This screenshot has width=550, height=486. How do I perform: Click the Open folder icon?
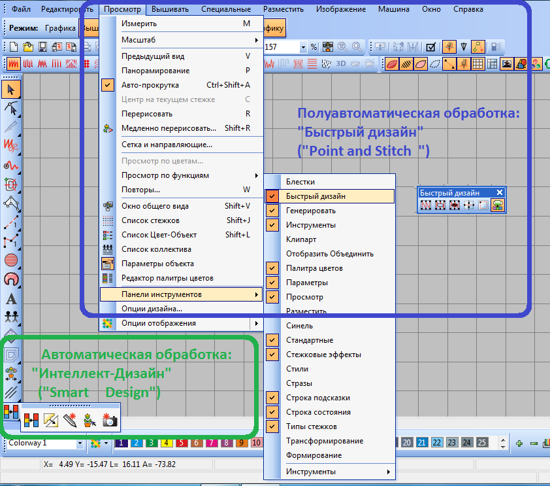pyautogui.click(x=28, y=46)
